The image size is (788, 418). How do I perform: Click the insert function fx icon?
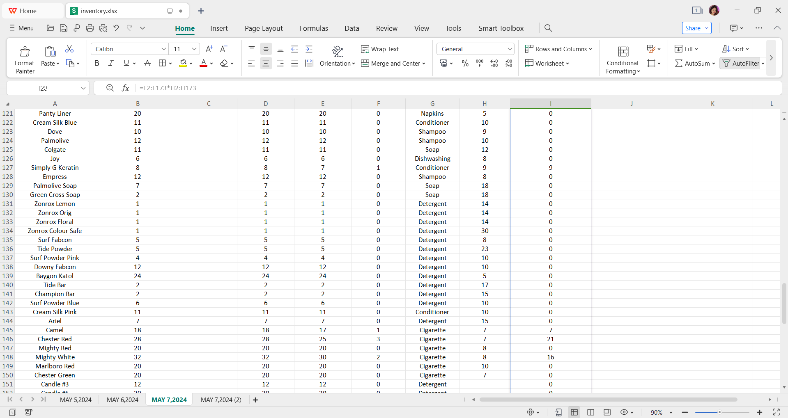click(126, 88)
